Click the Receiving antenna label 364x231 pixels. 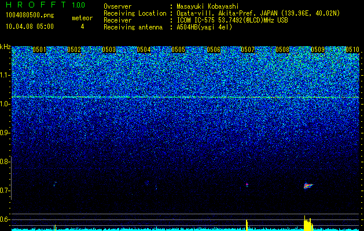133,27
